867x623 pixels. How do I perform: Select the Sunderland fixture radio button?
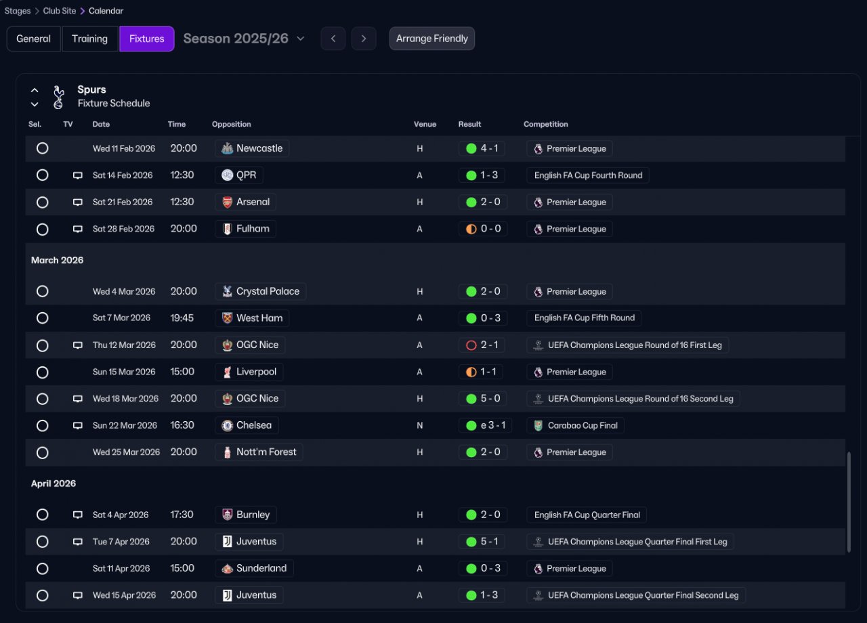coord(43,568)
